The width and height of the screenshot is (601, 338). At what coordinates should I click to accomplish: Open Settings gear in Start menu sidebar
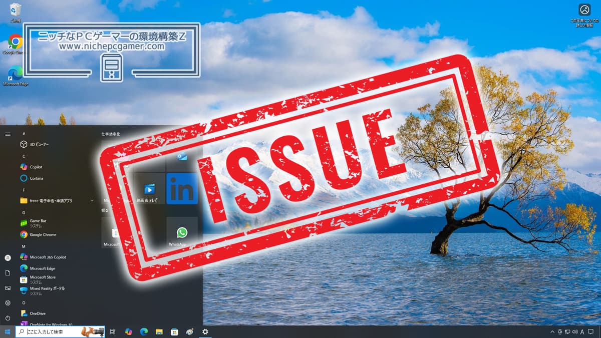point(8,303)
